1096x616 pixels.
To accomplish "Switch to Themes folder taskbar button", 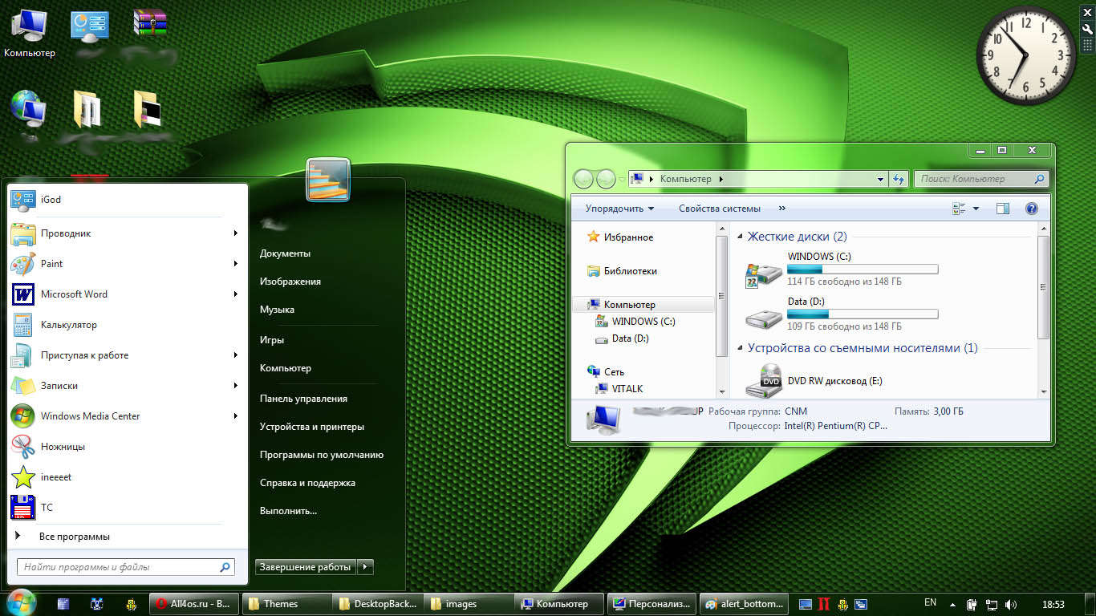I will coord(286,604).
